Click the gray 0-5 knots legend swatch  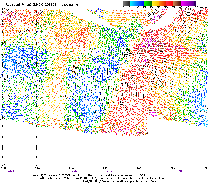[x=126, y=3]
